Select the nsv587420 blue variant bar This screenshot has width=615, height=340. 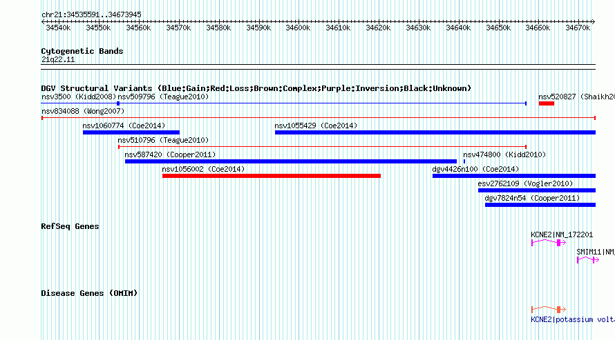click(291, 161)
